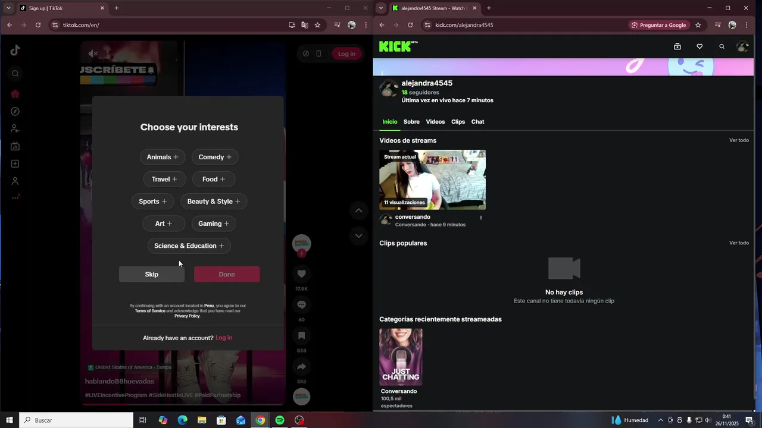
Task: Toggle the Travel interest chip
Action: [164, 179]
